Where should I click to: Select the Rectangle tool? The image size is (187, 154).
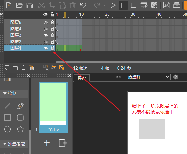7,118
